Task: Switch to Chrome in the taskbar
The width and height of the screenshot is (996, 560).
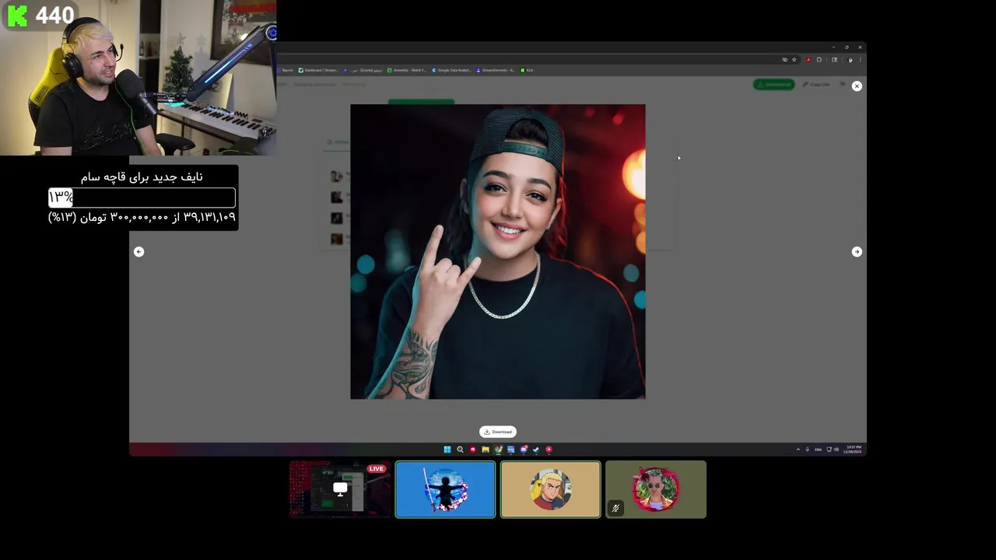Action: pyautogui.click(x=498, y=450)
